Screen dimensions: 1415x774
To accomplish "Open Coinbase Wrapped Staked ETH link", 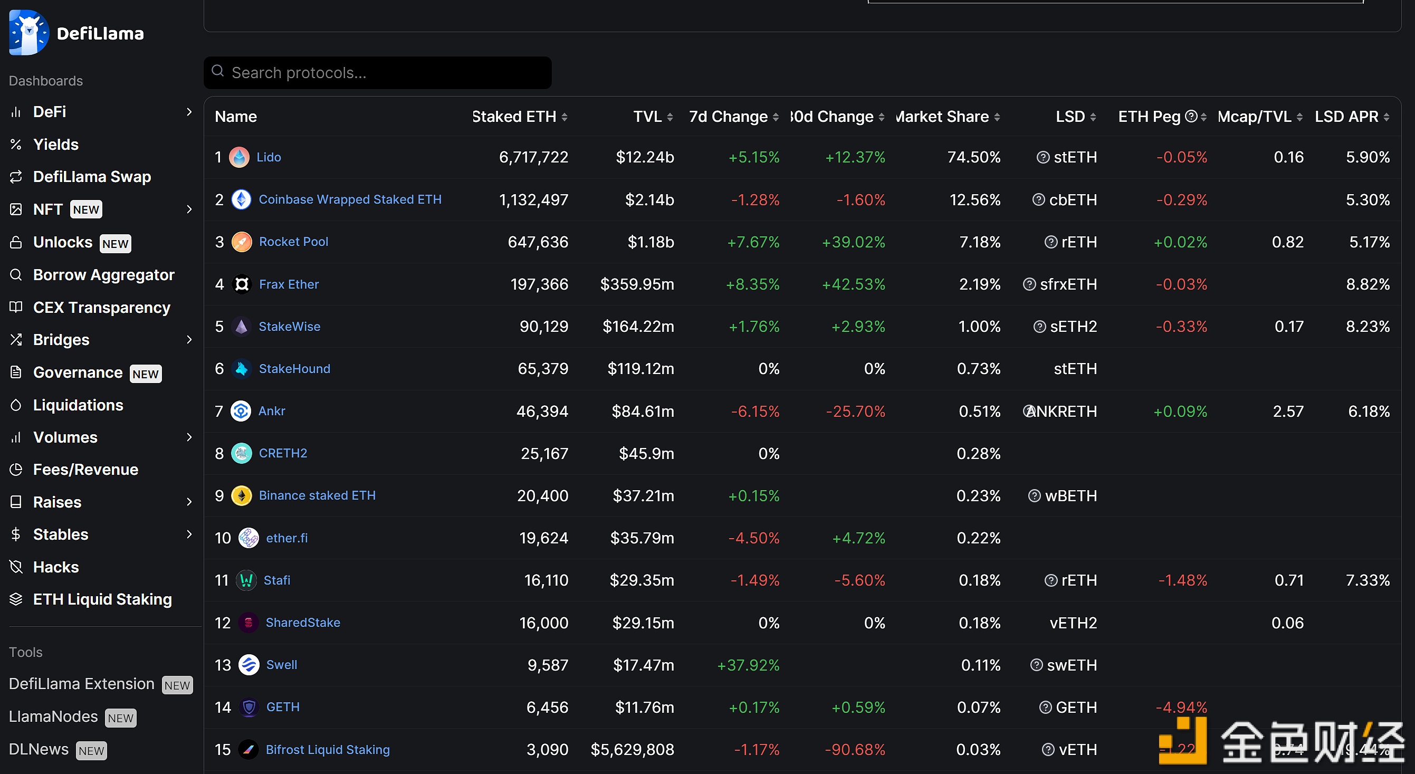I will 350,200.
